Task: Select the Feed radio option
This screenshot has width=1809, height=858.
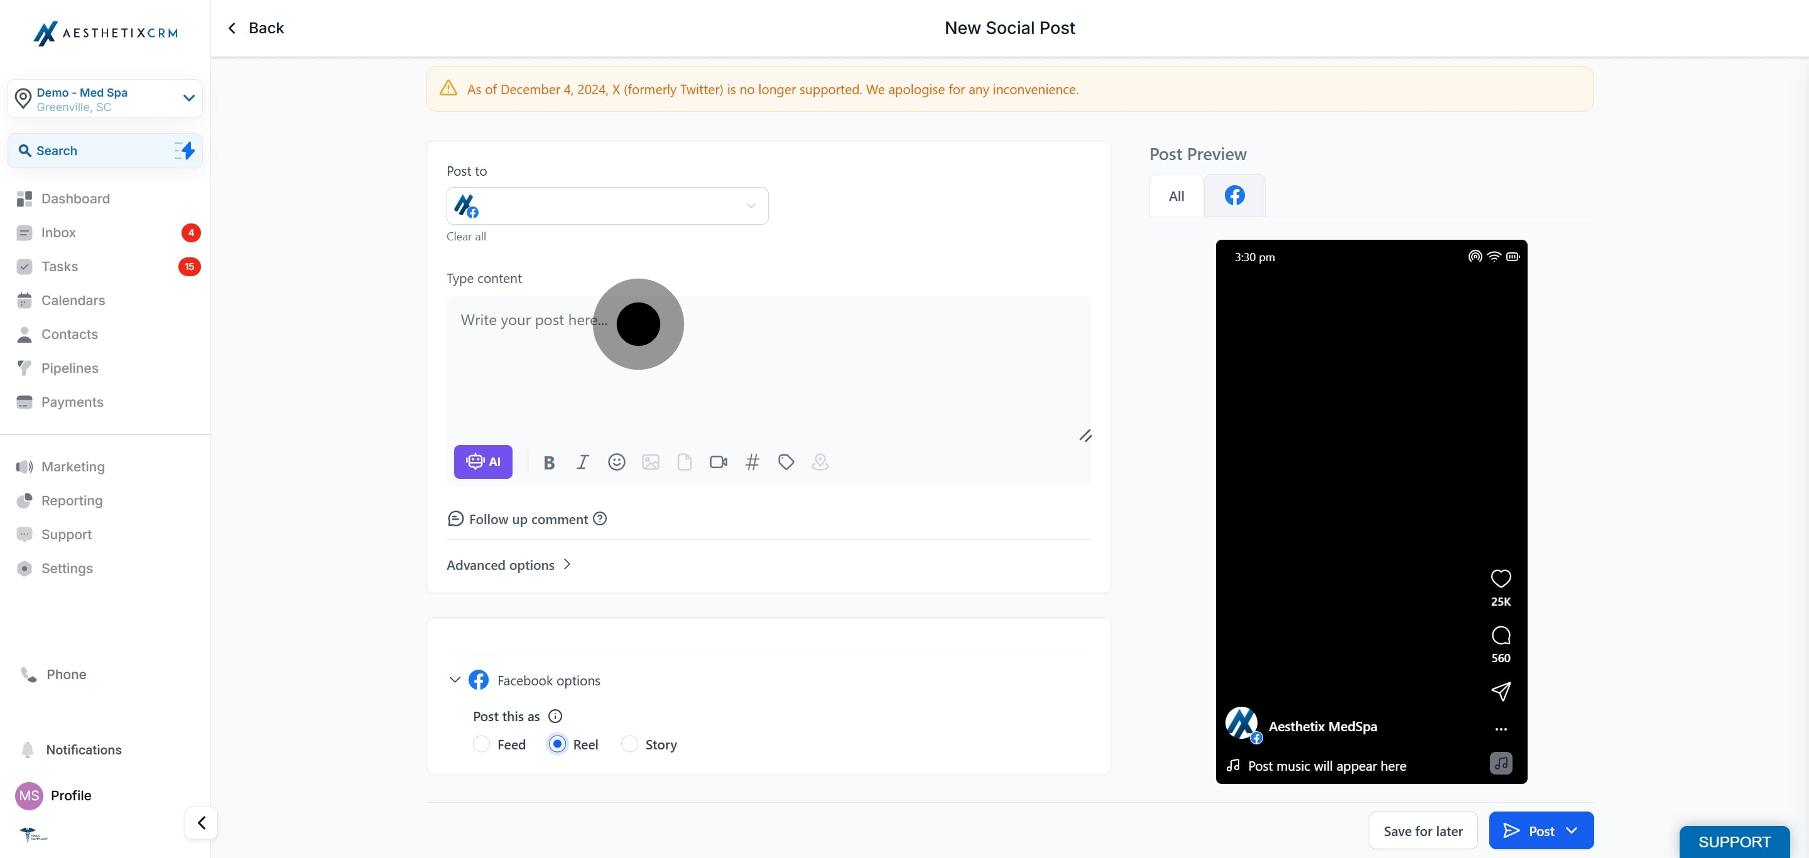Action: point(481,744)
